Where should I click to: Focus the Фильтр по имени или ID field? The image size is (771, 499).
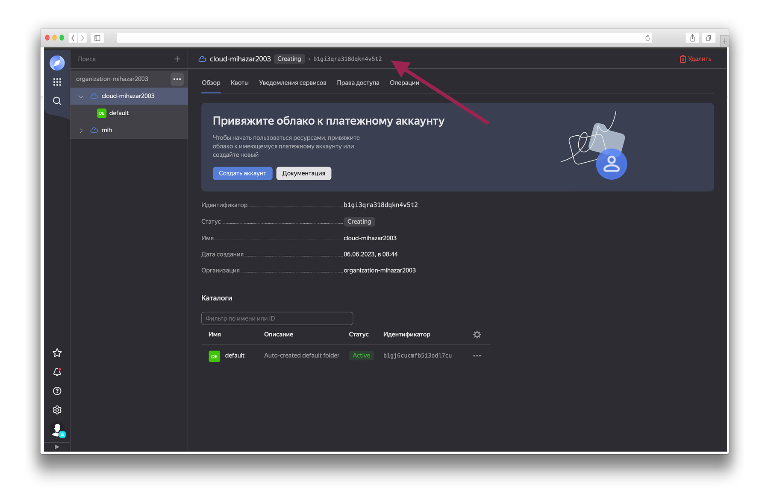[277, 318]
